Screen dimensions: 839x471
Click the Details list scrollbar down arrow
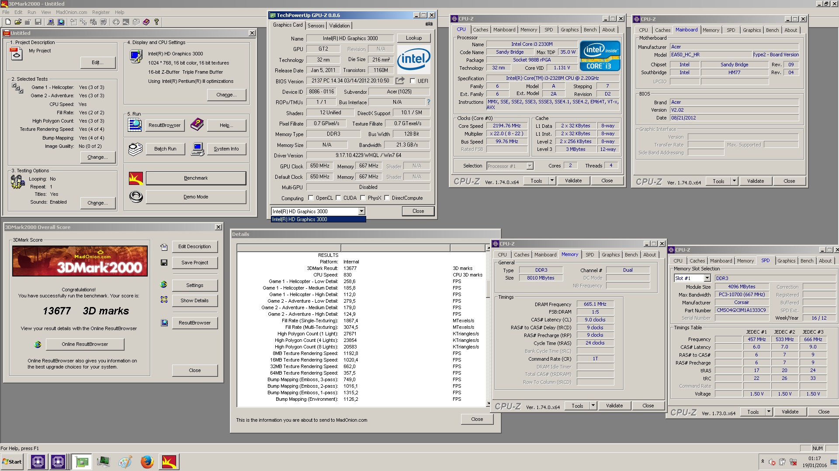(x=488, y=404)
